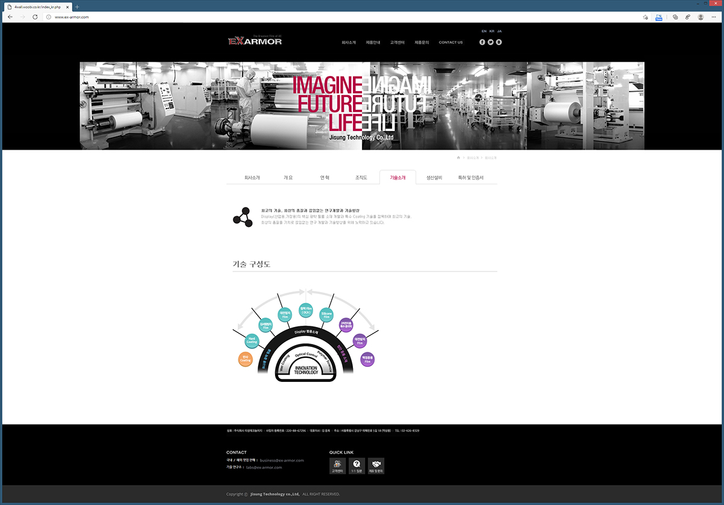Open the Twitter social icon in header
The height and width of the screenshot is (505, 724).
(x=491, y=42)
